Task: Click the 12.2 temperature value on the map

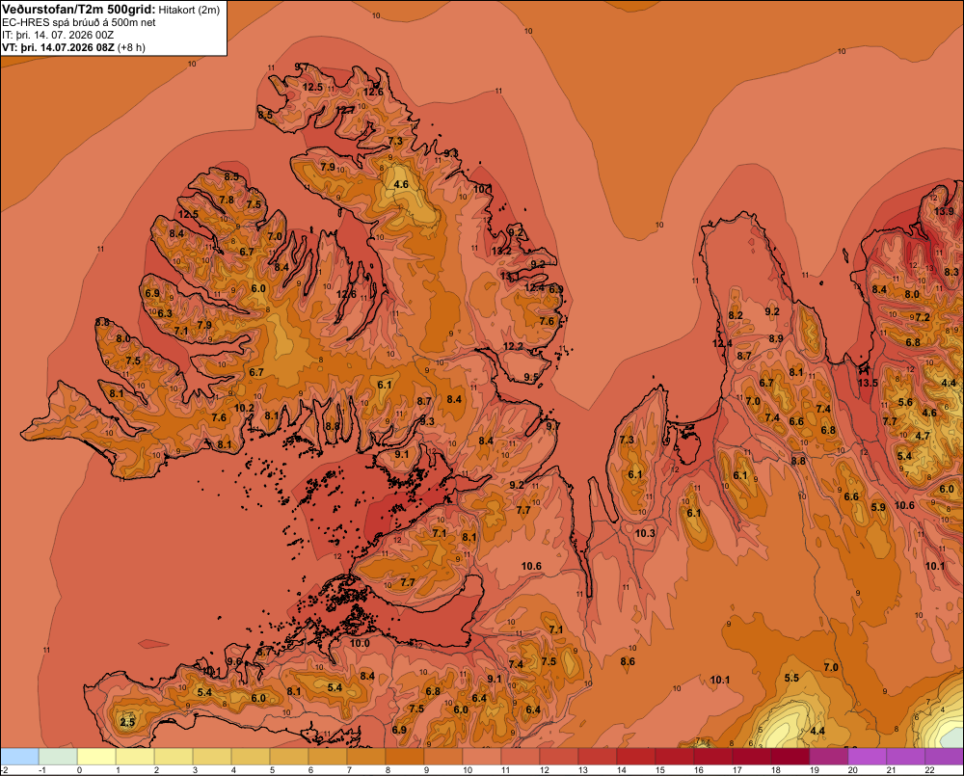Action: point(514,346)
